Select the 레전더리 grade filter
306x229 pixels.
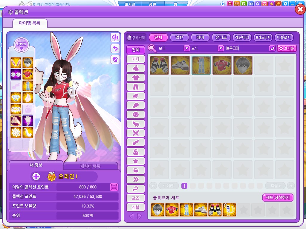tap(242, 37)
